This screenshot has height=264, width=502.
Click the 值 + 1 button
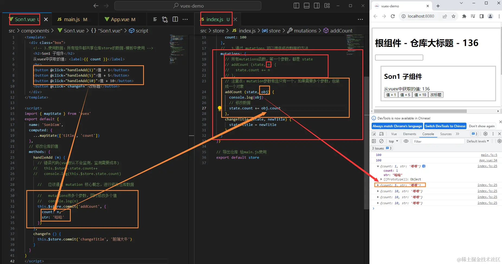click(391, 95)
